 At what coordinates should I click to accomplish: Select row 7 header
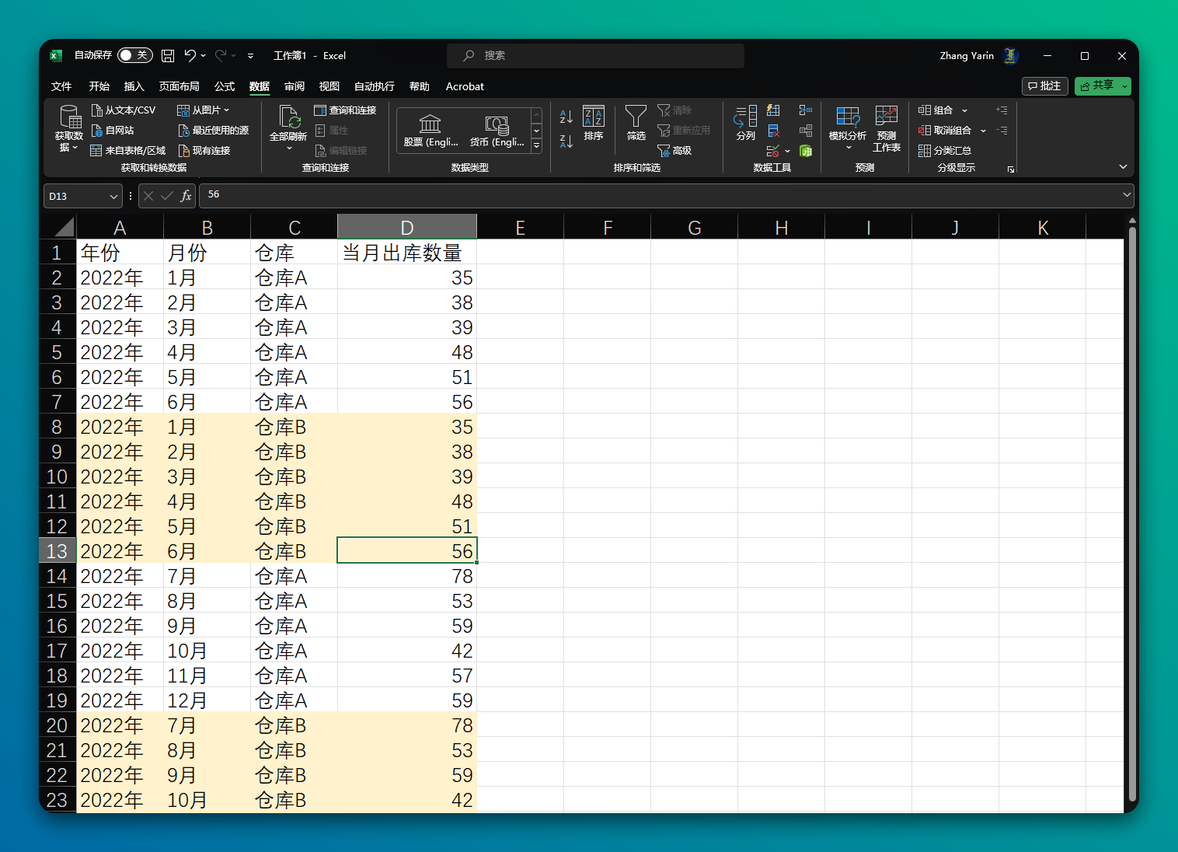click(58, 402)
